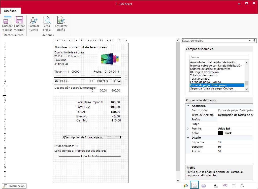The height and width of the screenshot is (189, 258).
Task: Select 'Descripción de forma de pago' field on ticket
Action: (x=92, y=137)
